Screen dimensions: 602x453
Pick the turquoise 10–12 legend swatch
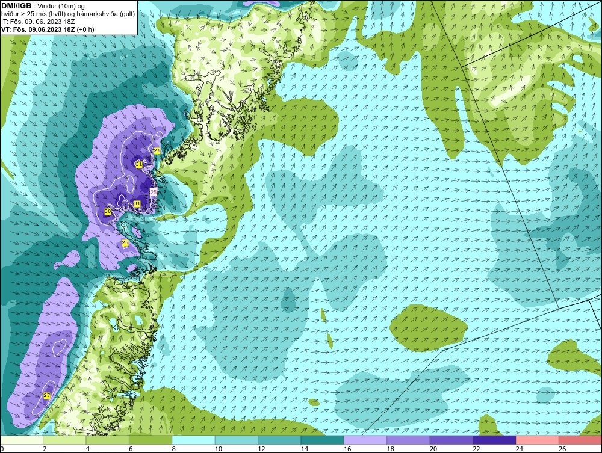pos(237,440)
